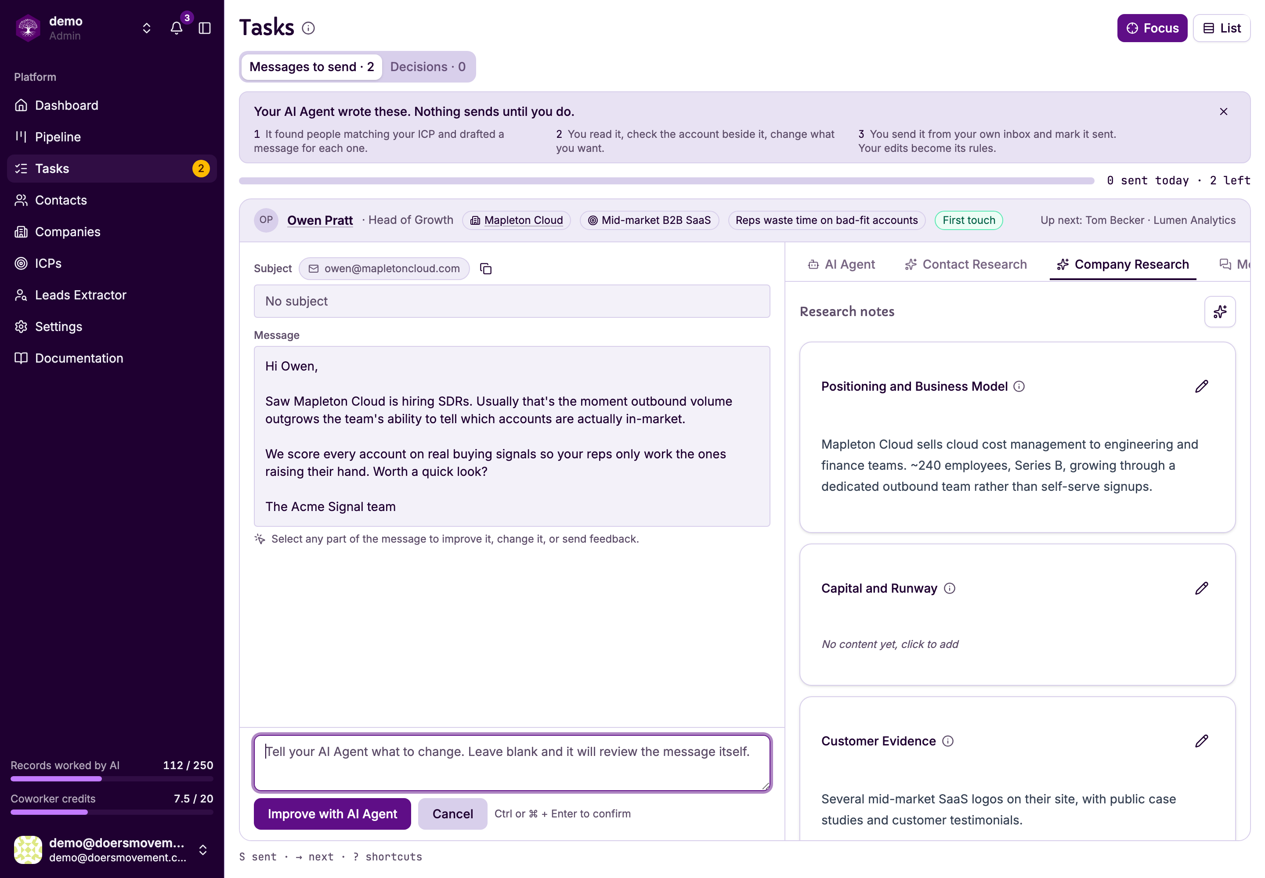Copy the email address with copy icon
Image resolution: width=1265 pixels, height=878 pixels.
[x=485, y=269]
